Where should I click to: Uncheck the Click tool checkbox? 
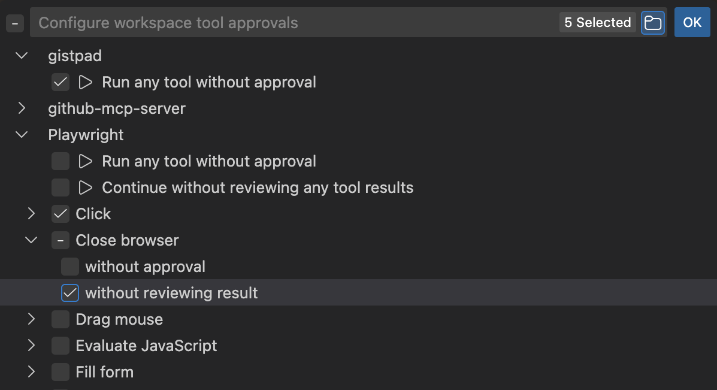click(60, 213)
